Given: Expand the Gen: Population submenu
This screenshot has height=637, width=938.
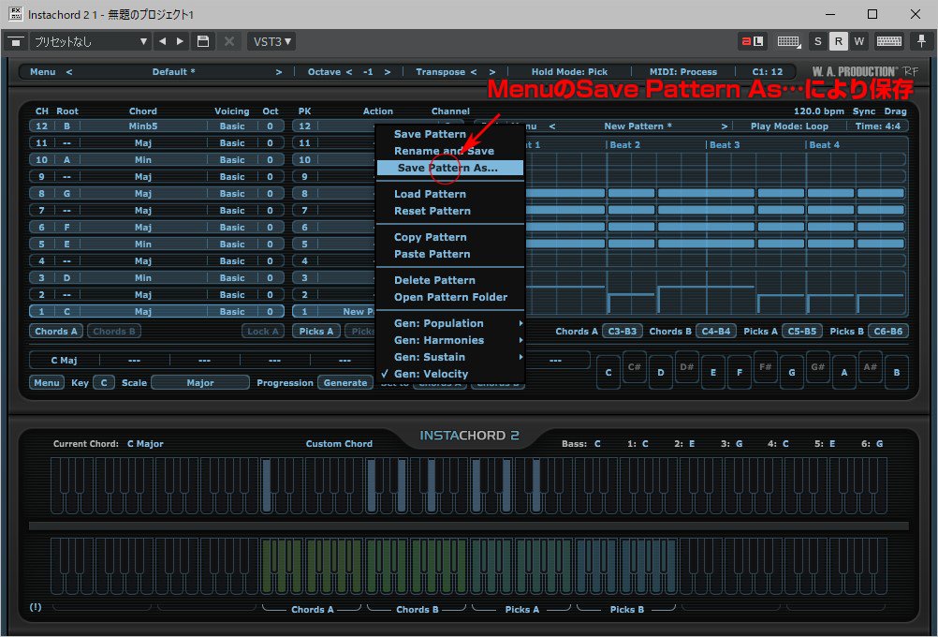Looking at the screenshot, I should point(451,323).
